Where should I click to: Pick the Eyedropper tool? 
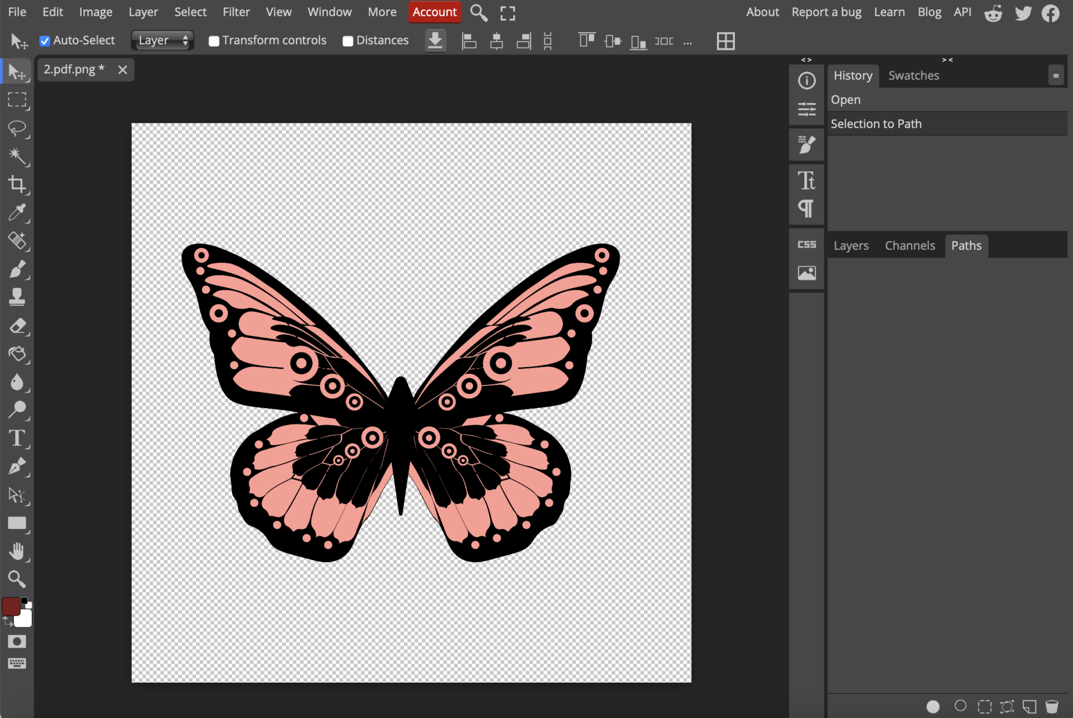pyautogui.click(x=17, y=212)
